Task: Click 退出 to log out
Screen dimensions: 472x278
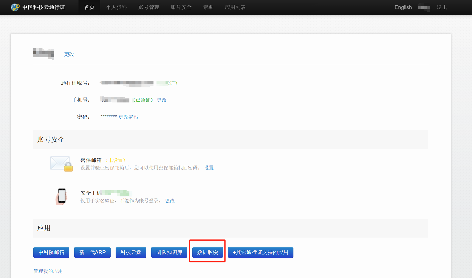Action: pos(442,7)
